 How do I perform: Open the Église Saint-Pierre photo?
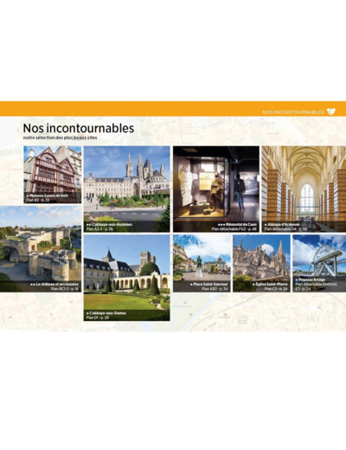pos(261,263)
